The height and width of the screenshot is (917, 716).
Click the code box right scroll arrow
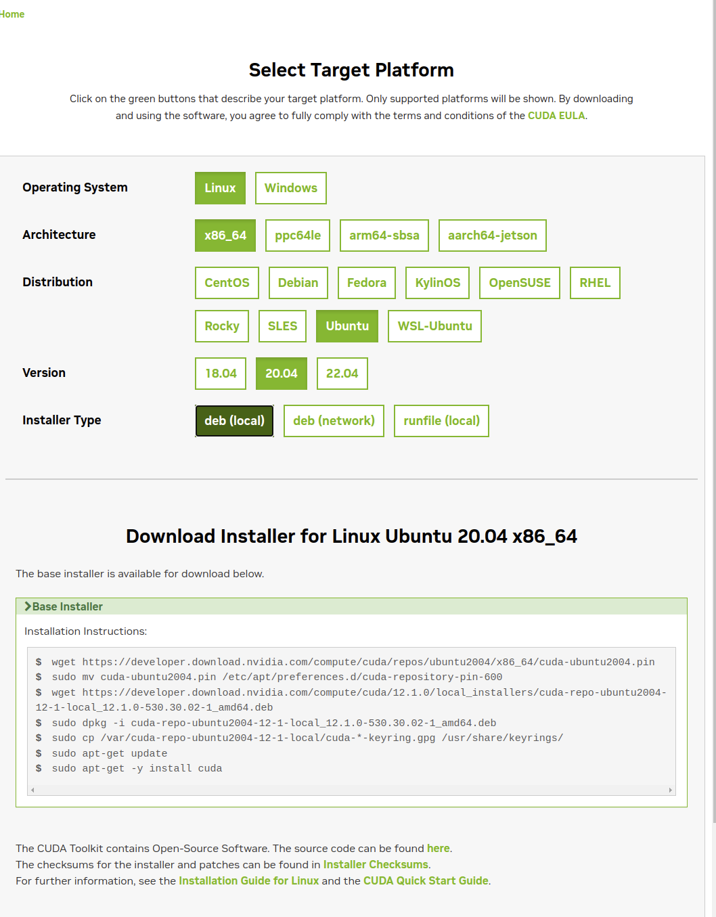[671, 790]
